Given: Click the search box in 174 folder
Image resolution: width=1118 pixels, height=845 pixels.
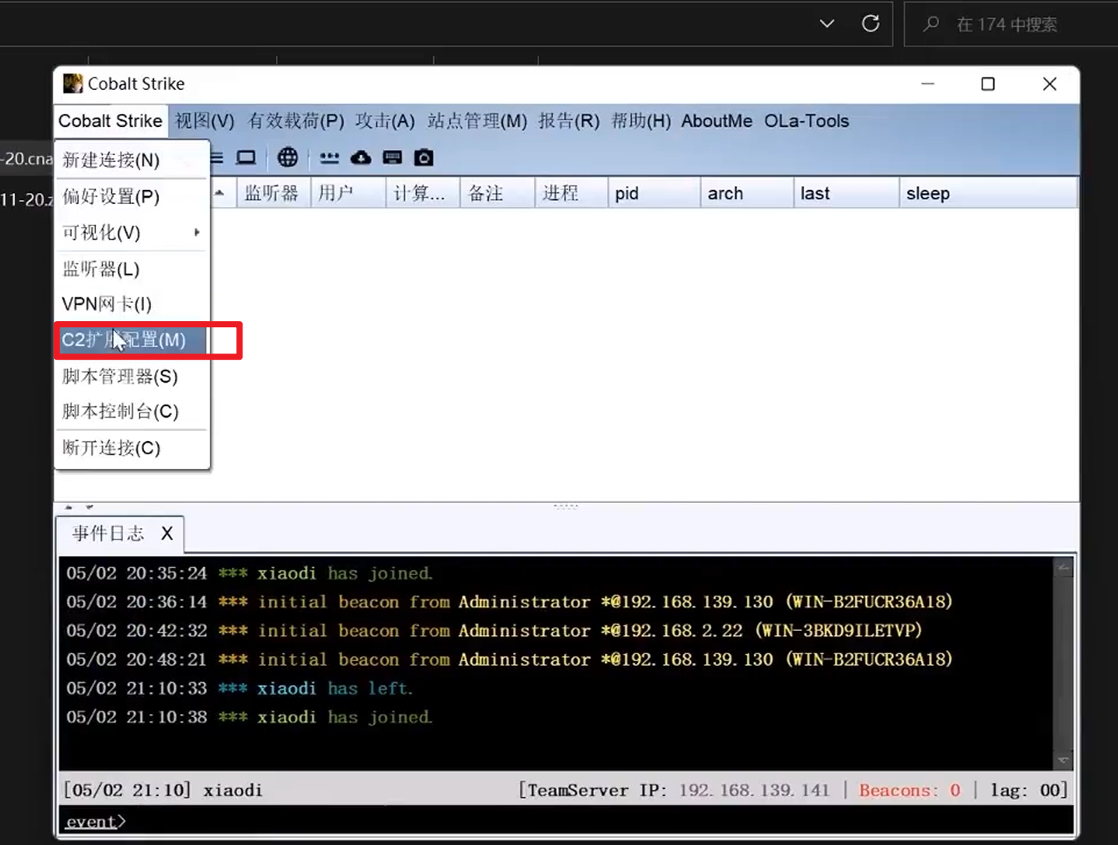Looking at the screenshot, I should pyautogui.click(x=1011, y=24).
